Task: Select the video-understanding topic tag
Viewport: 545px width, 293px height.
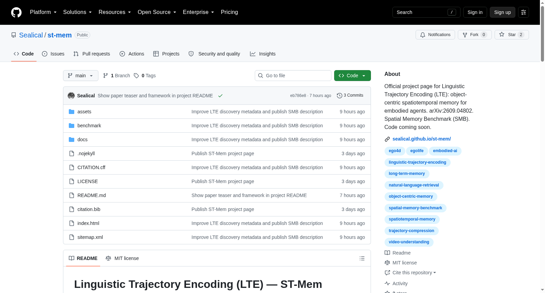Action: [x=409, y=242]
